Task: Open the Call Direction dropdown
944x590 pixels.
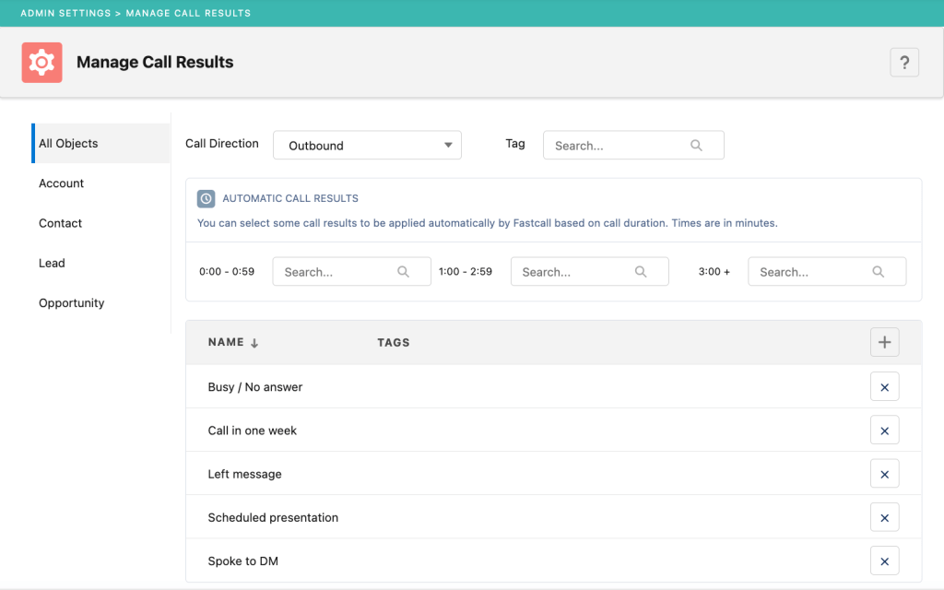Action: pos(367,145)
